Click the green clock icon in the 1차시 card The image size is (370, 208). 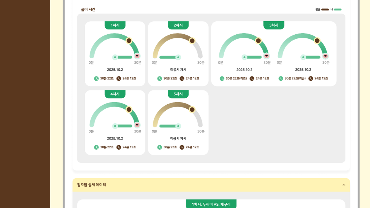click(x=96, y=79)
